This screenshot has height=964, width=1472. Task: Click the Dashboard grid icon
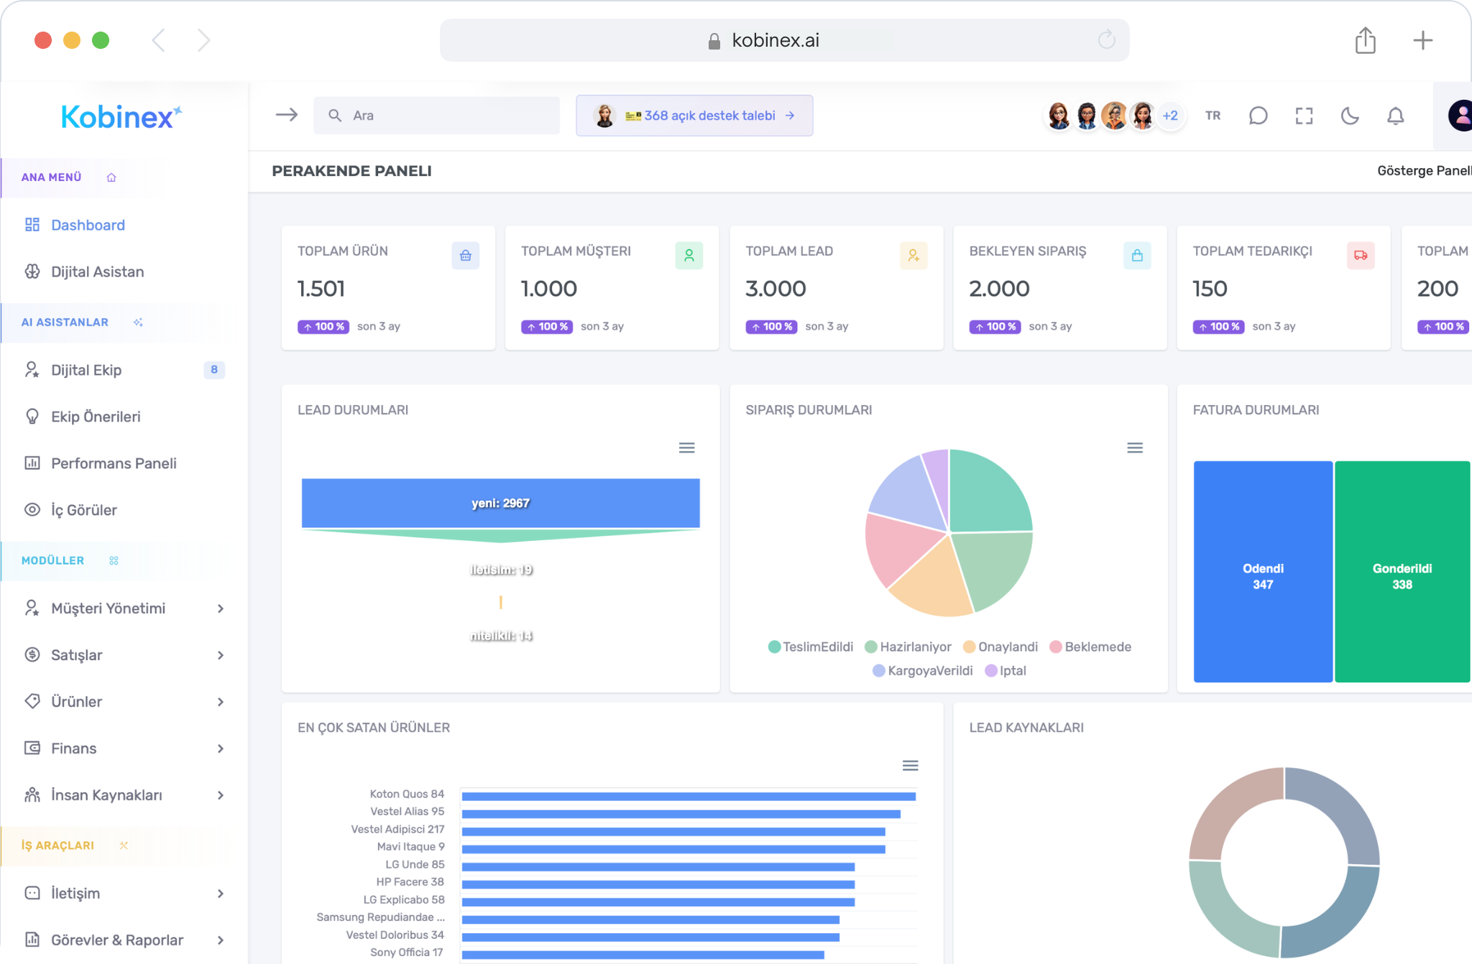[32, 225]
